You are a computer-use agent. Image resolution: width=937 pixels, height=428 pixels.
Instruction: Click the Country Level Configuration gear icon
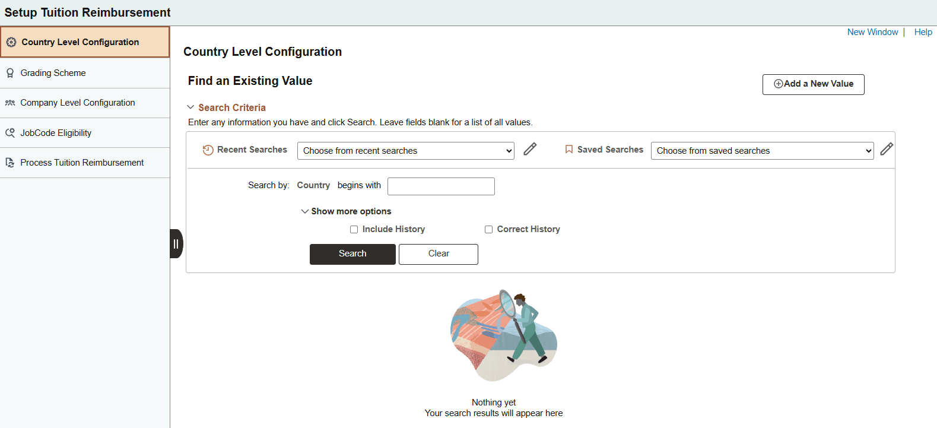11,42
